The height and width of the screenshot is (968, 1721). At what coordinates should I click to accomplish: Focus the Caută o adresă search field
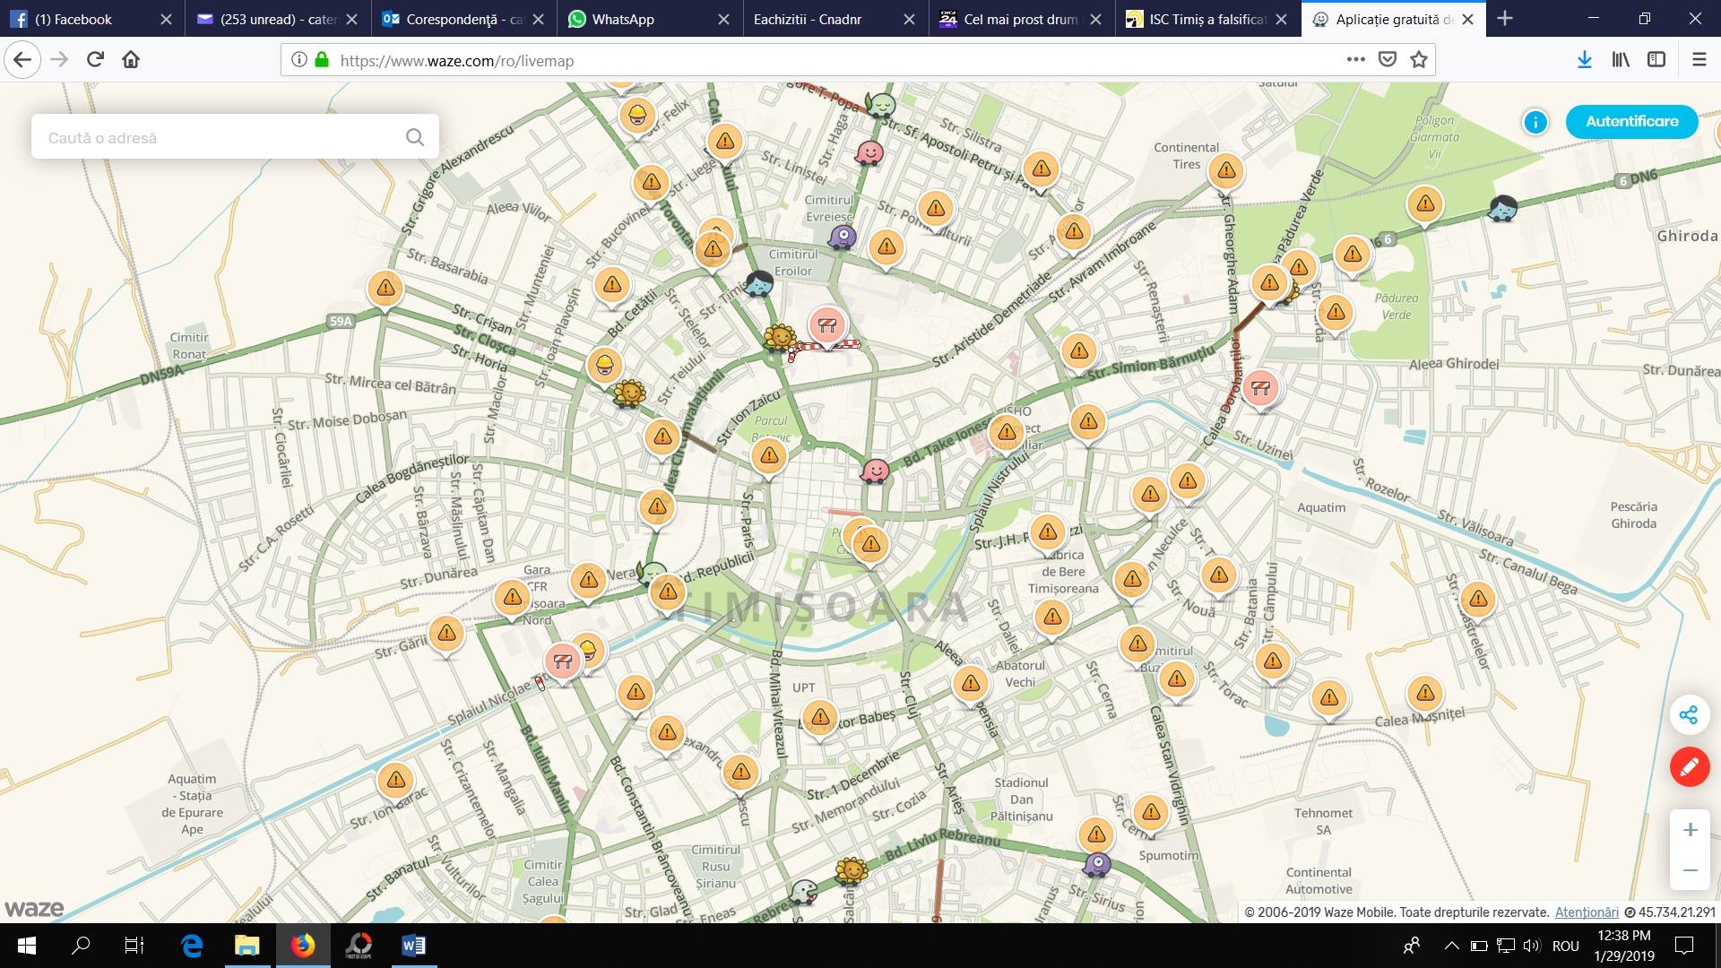[x=215, y=137]
